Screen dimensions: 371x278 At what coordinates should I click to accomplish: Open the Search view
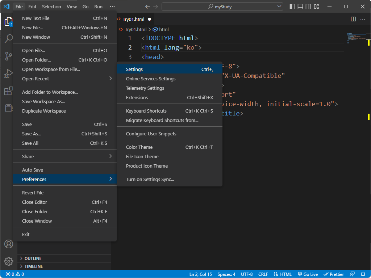[x=8, y=39]
